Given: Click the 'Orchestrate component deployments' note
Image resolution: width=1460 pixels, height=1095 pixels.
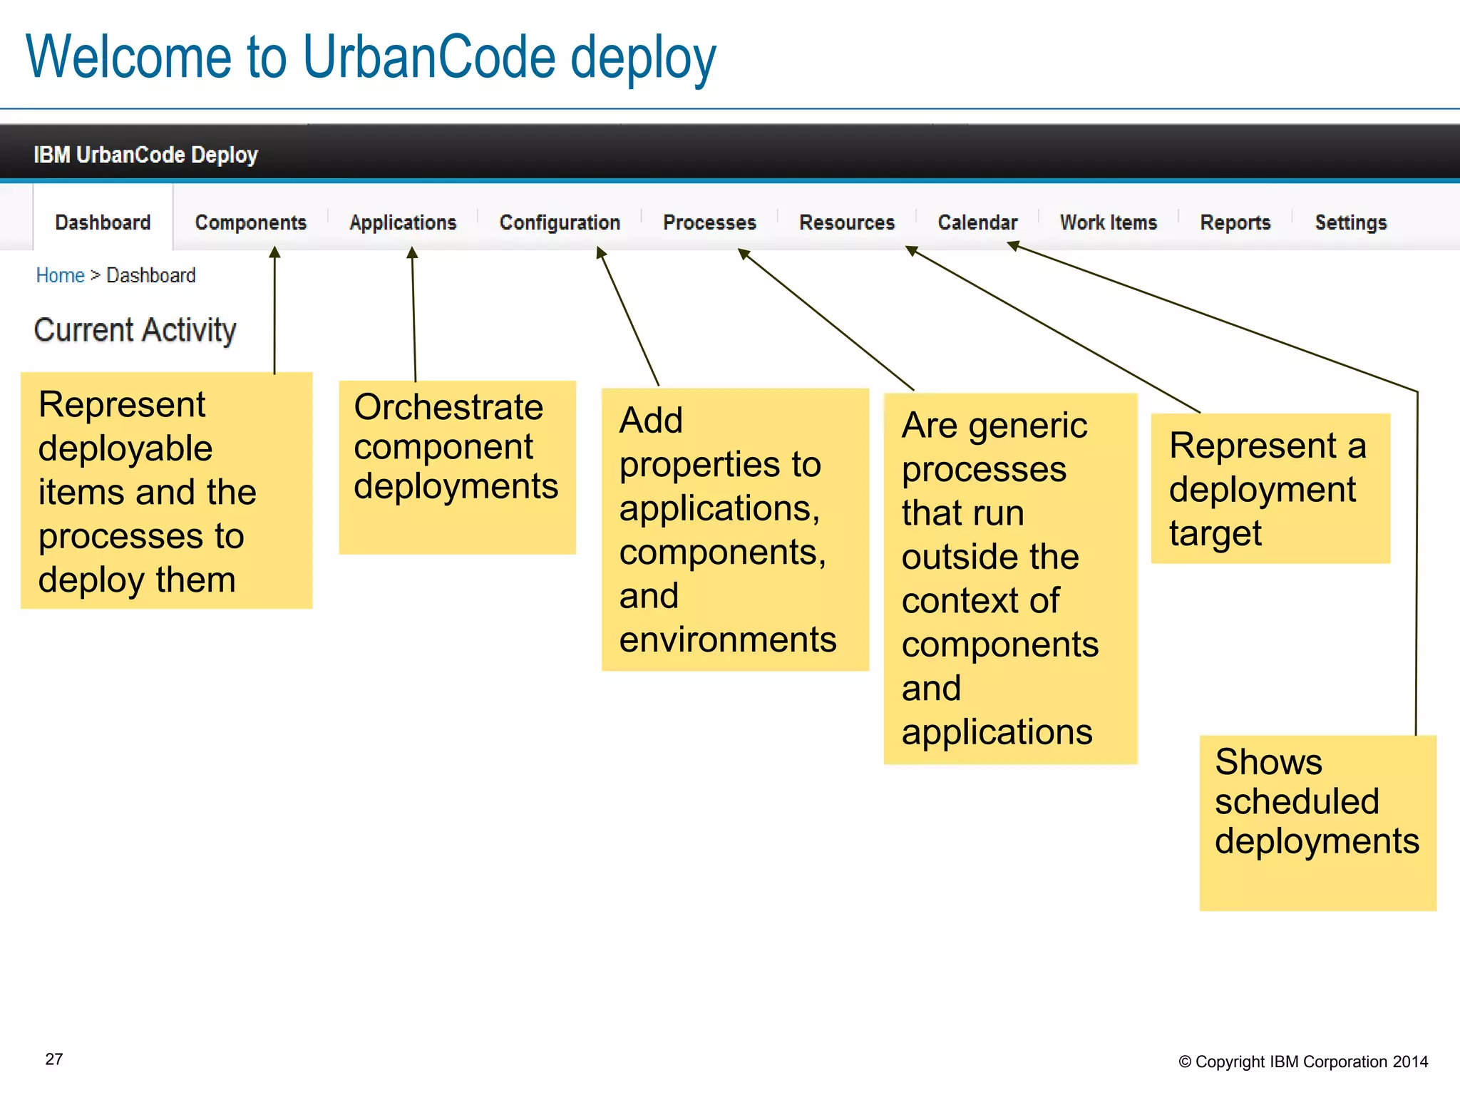Looking at the screenshot, I should click(457, 467).
